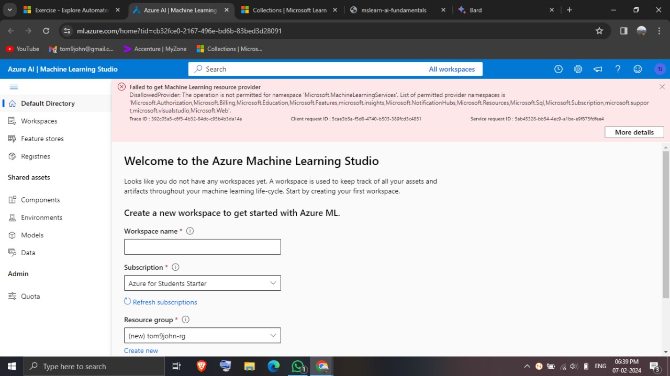Open the YouTube bookmark
Screen dimensions: 670x376
pyautogui.click(x=23, y=49)
